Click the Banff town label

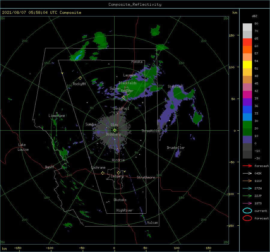tap(49, 167)
